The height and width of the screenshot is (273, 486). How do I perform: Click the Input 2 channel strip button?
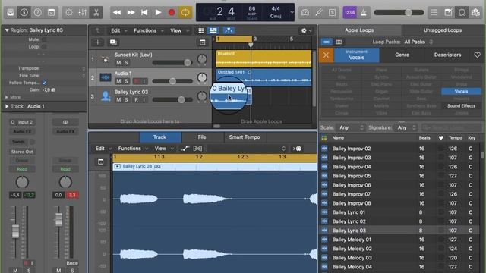(22, 122)
